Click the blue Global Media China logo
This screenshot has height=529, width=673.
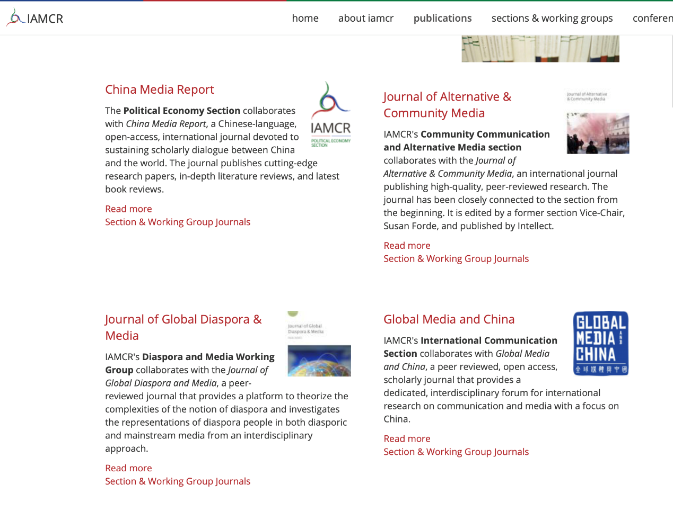600,343
